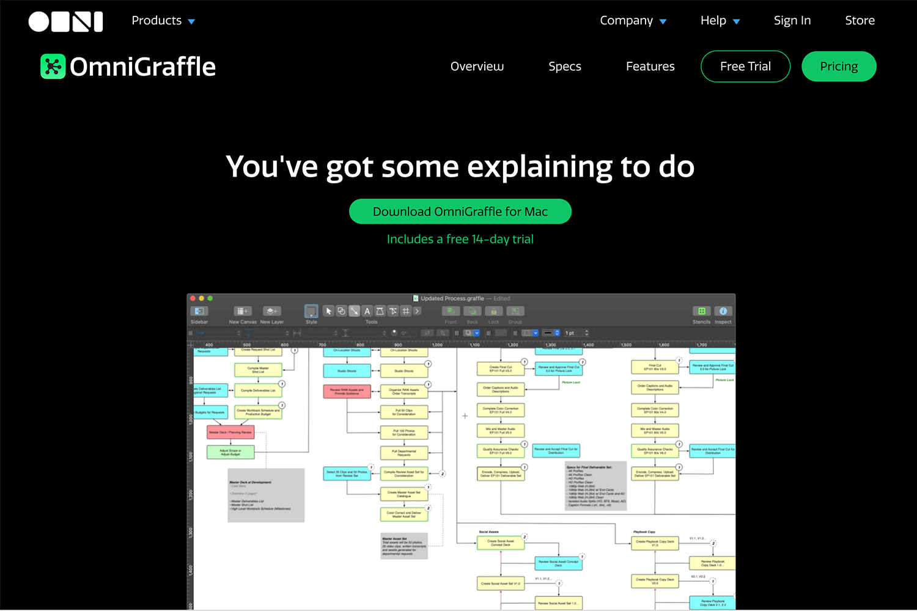Select the 'Pull Departmental Requests' box

pos(404,453)
